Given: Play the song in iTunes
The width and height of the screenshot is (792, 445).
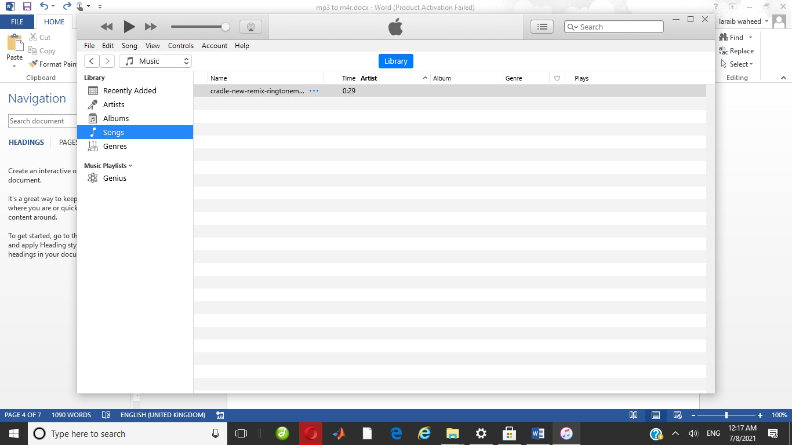Looking at the screenshot, I should pyautogui.click(x=129, y=27).
